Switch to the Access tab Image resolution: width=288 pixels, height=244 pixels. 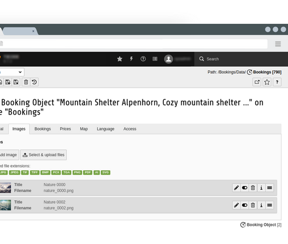(130, 129)
